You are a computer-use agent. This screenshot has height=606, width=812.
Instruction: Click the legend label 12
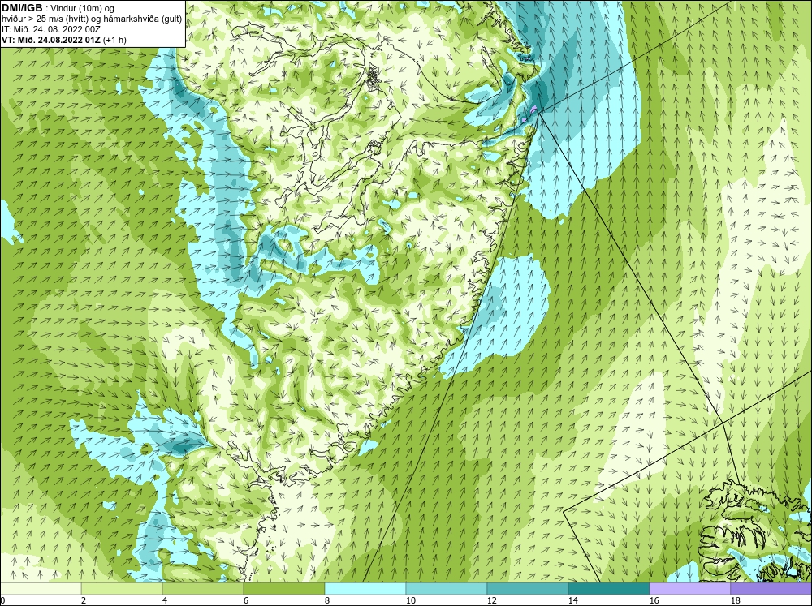491,600
